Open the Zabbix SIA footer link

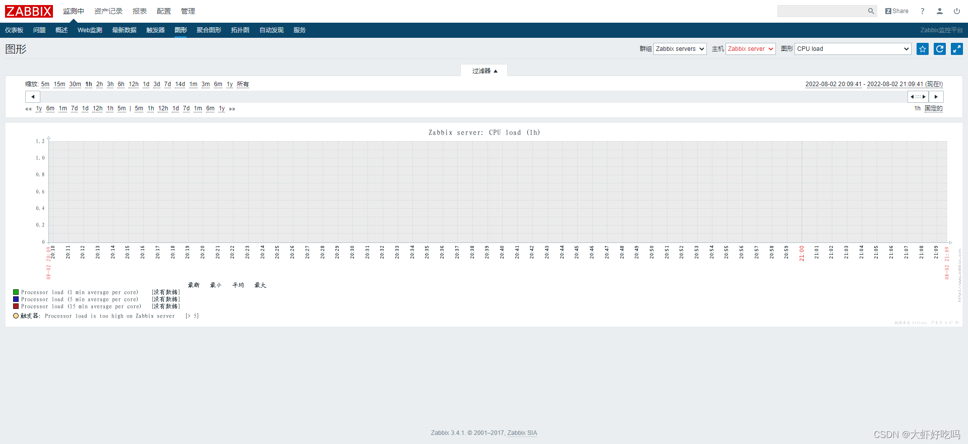click(x=522, y=433)
